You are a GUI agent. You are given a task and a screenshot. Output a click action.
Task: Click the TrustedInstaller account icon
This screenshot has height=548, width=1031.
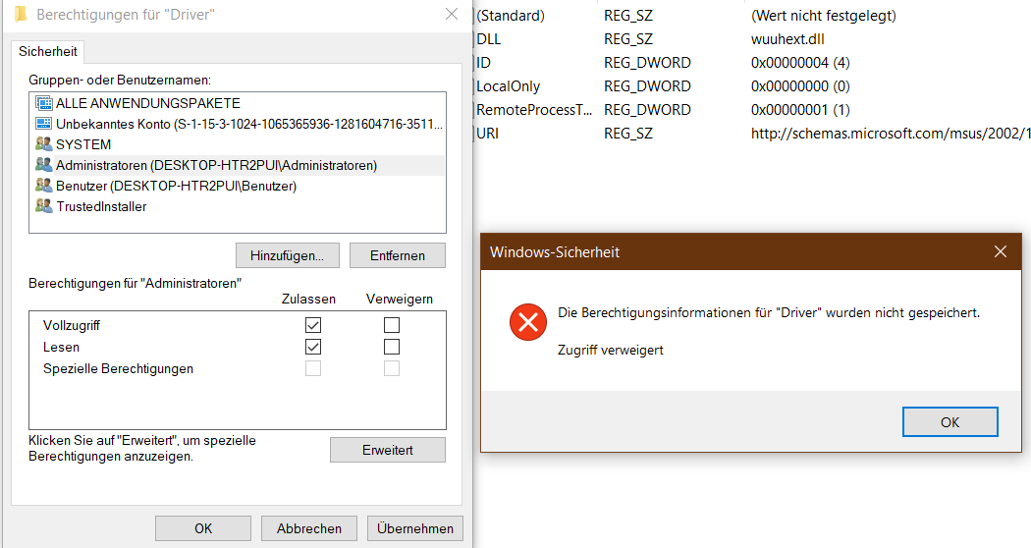(x=43, y=206)
